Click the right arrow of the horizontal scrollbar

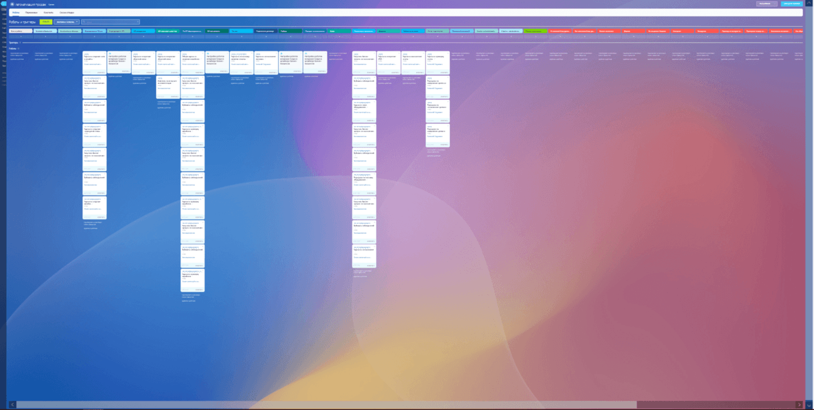click(x=799, y=405)
